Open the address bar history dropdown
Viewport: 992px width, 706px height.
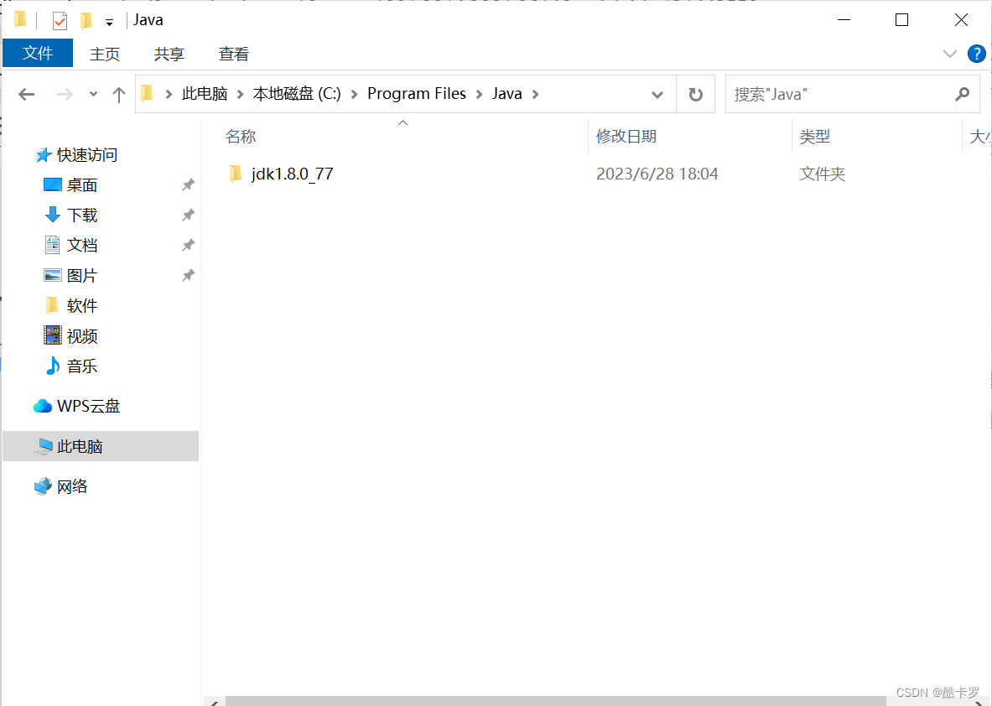pyautogui.click(x=657, y=94)
